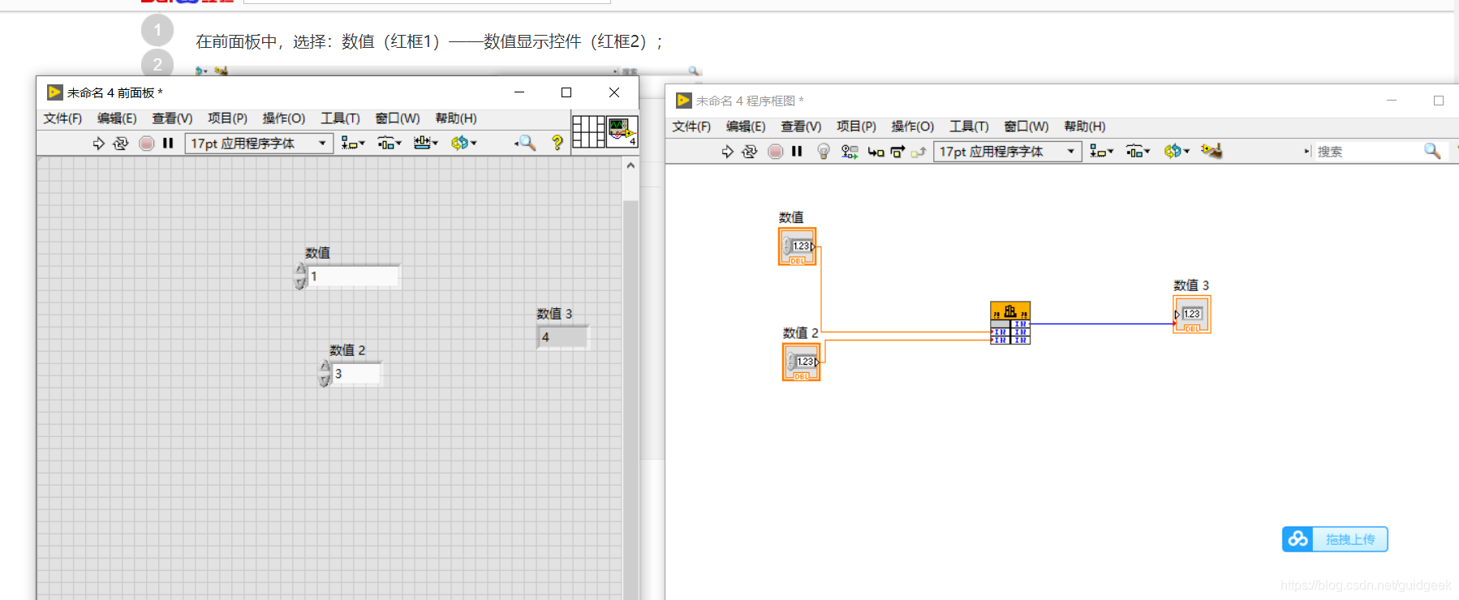The image size is (1459, 600).
Task: Click front panel vertical scrollbar up arrow
Action: click(631, 165)
